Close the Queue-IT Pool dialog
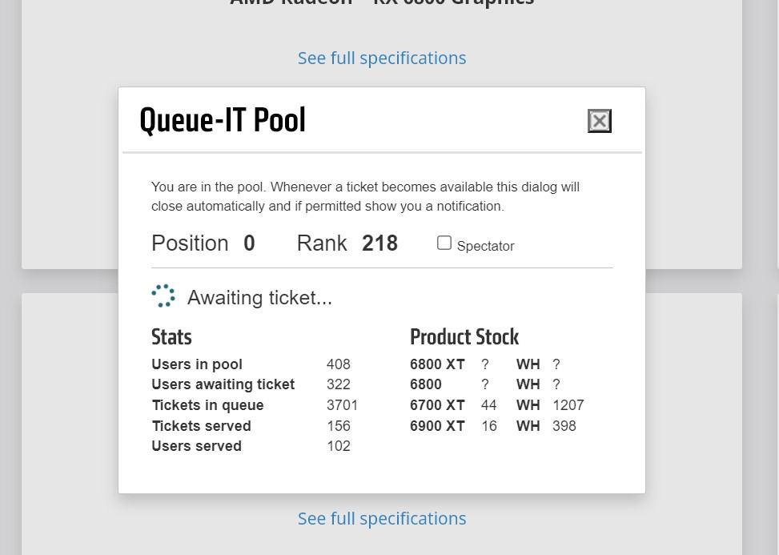The width and height of the screenshot is (779, 555). coord(599,121)
